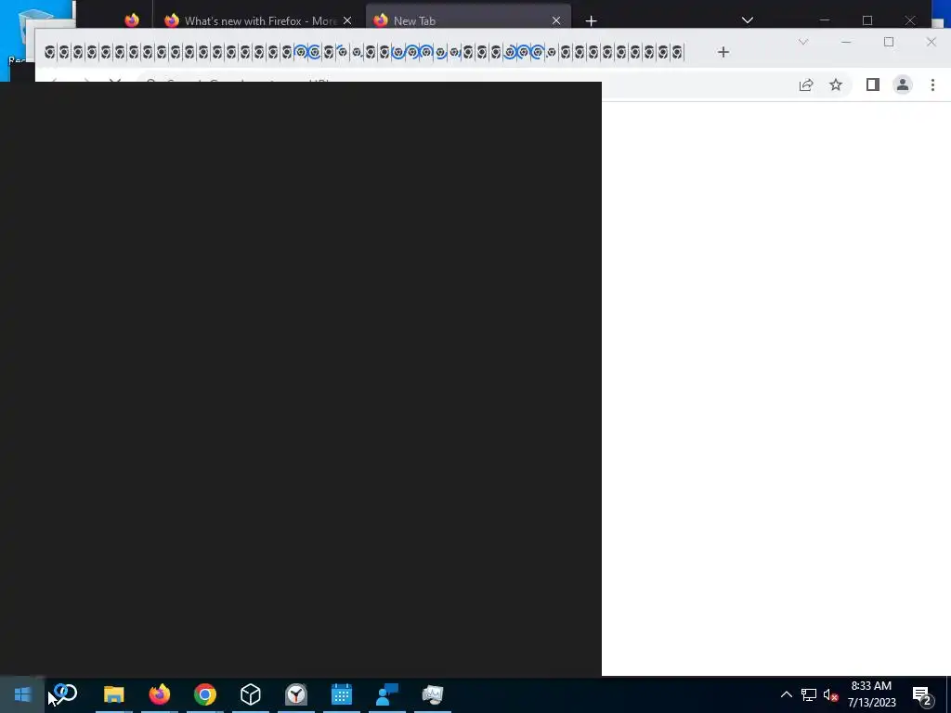Open the resource monitor icon in taskbar
The width and height of the screenshot is (951, 713).
coord(433,694)
